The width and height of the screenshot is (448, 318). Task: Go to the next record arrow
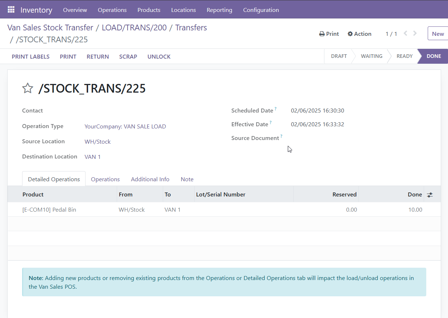(415, 33)
